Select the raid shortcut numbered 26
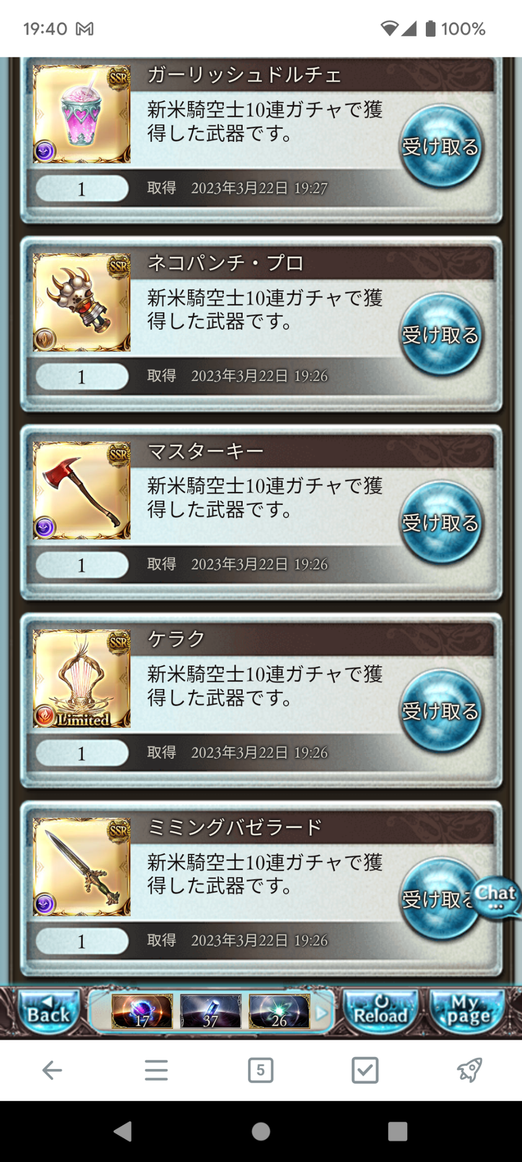Image resolution: width=522 pixels, height=1162 pixels. tap(279, 1011)
